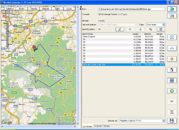The height and width of the screenshot is (130, 179).
Task: Click the map's horizontal scrollbar track
Action: (39, 126)
